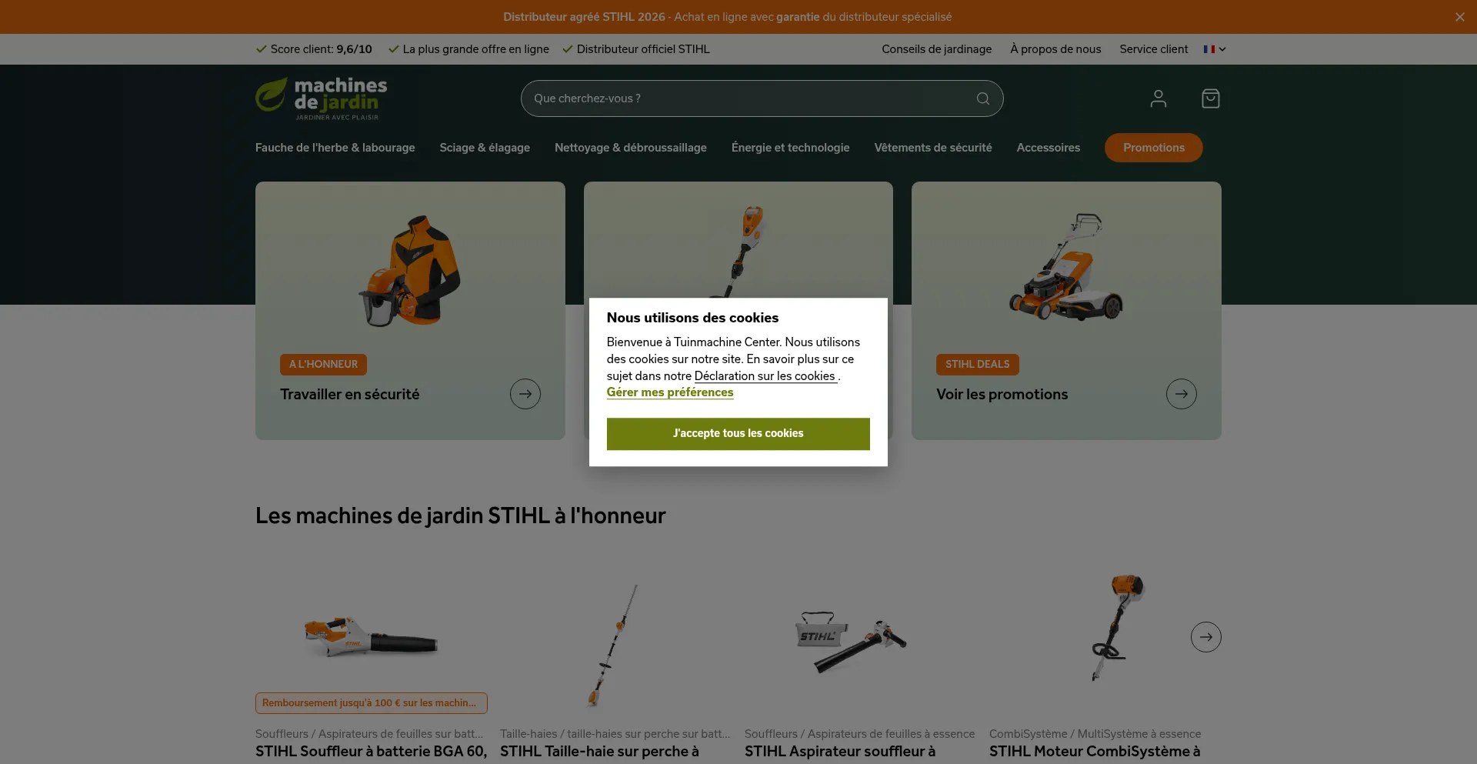The width and height of the screenshot is (1477, 764).
Task: Click the search magnifier icon
Action: [x=982, y=98]
